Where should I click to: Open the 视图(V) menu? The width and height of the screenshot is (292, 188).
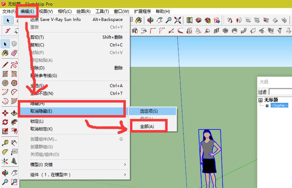[46, 11]
